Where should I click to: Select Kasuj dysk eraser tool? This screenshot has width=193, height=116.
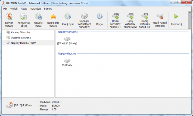point(68,20)
